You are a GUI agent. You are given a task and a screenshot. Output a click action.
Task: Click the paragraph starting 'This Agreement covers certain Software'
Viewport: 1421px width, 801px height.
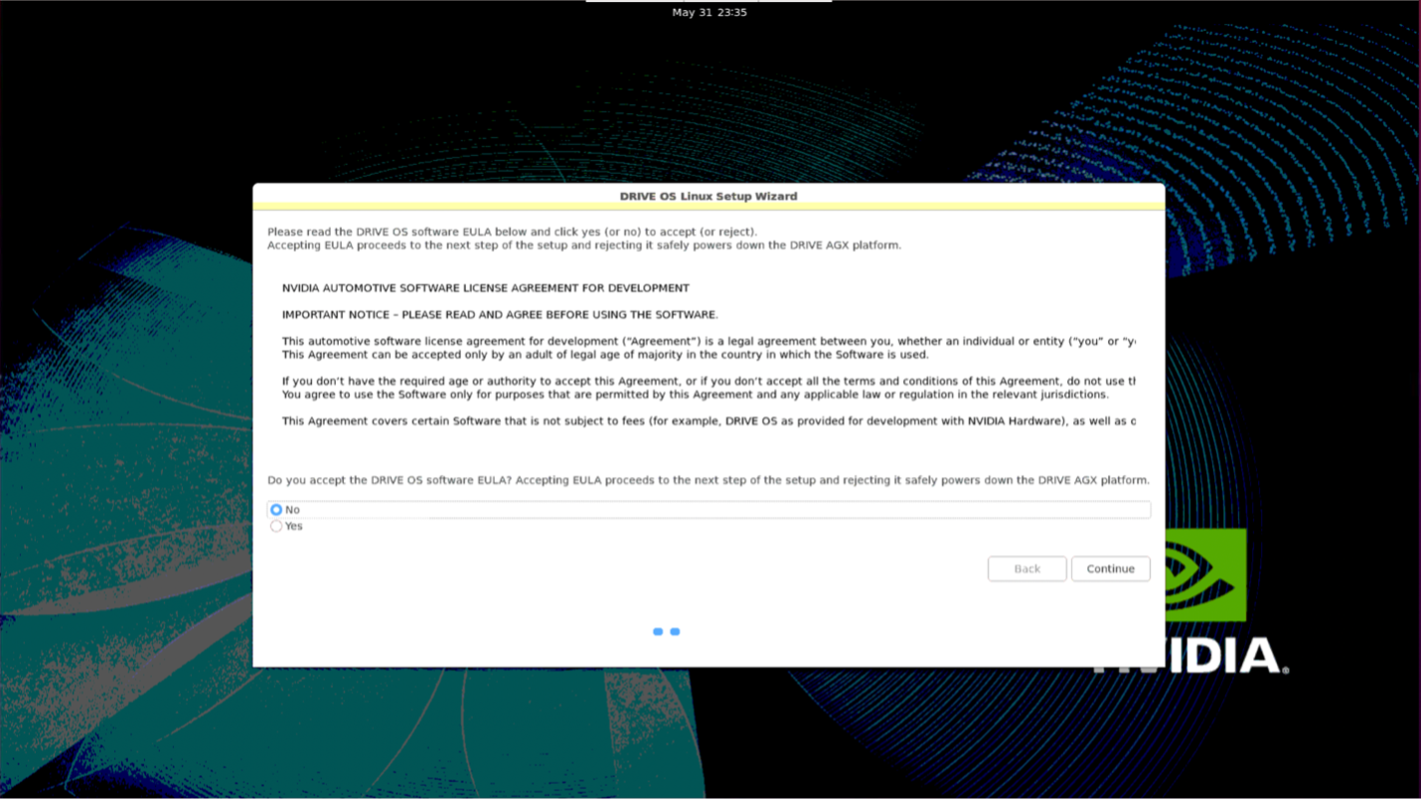708,421
